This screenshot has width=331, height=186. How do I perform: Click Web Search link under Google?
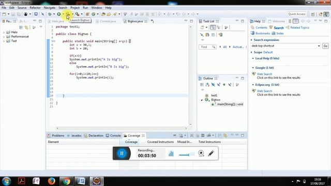(264, 74)
